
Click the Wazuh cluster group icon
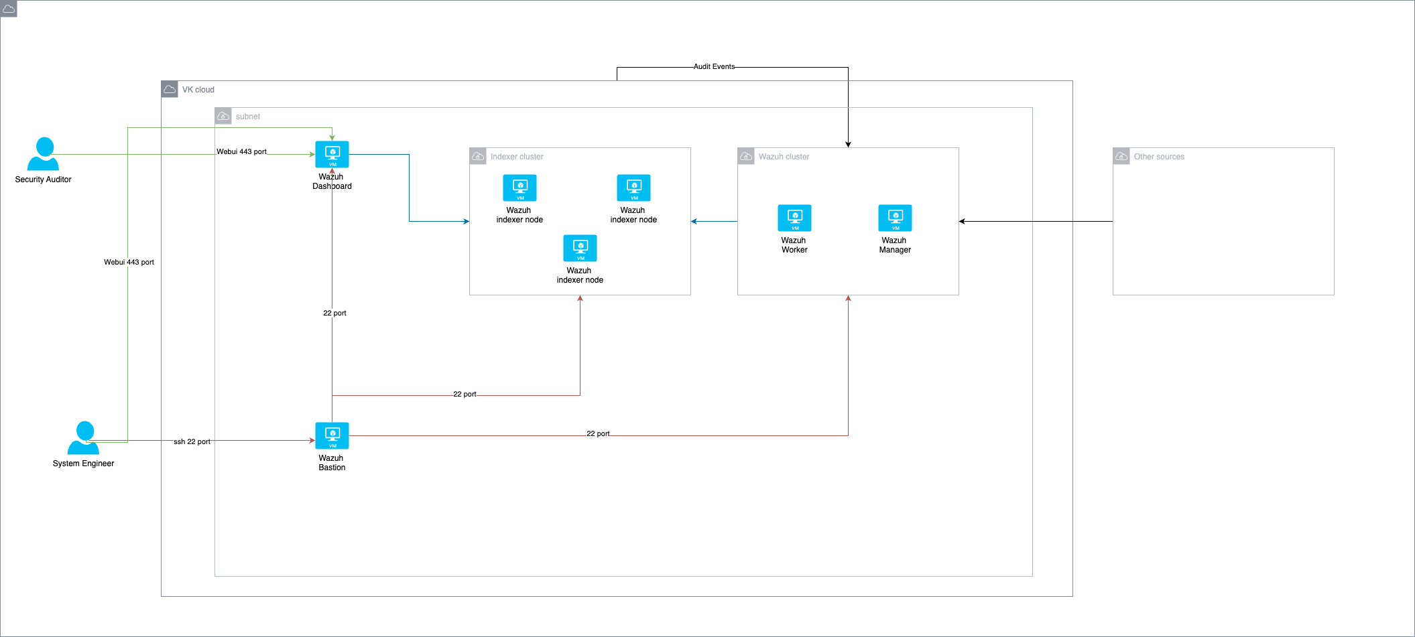pyautogui.click(x=746, y=156)
